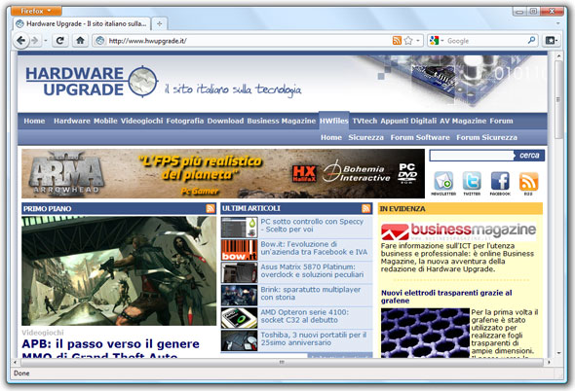
Task: Bookmark this page with the star icon
Action: [x=408, y=40]
